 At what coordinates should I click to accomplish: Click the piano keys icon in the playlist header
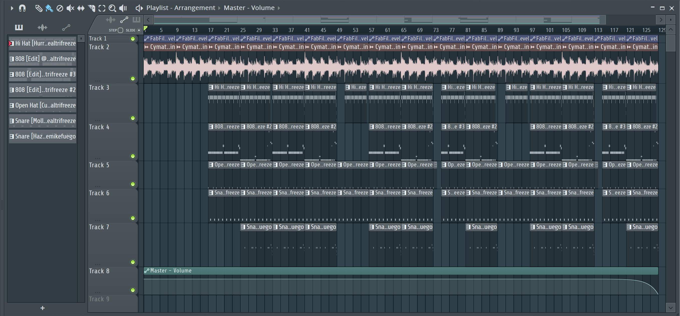point(136,20)
